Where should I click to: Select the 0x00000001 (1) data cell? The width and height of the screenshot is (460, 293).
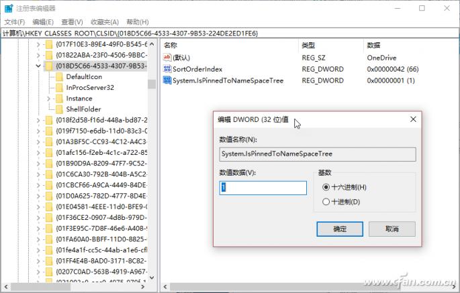click(391, 80)
